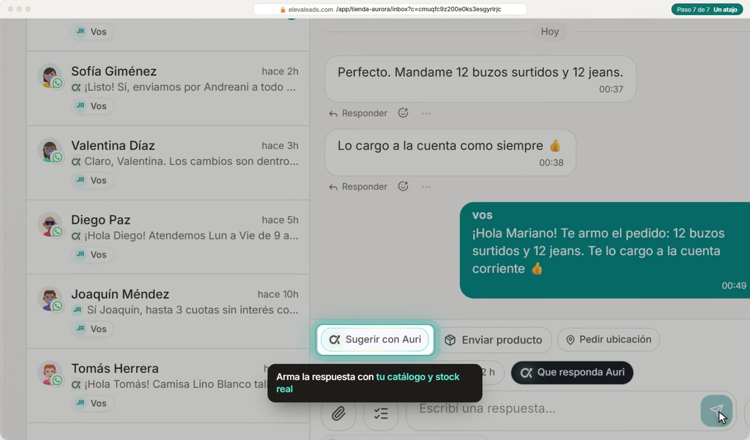Click the Hoy date separator label
This screenshot has width=750, height=440.
[x=550, y=32]
